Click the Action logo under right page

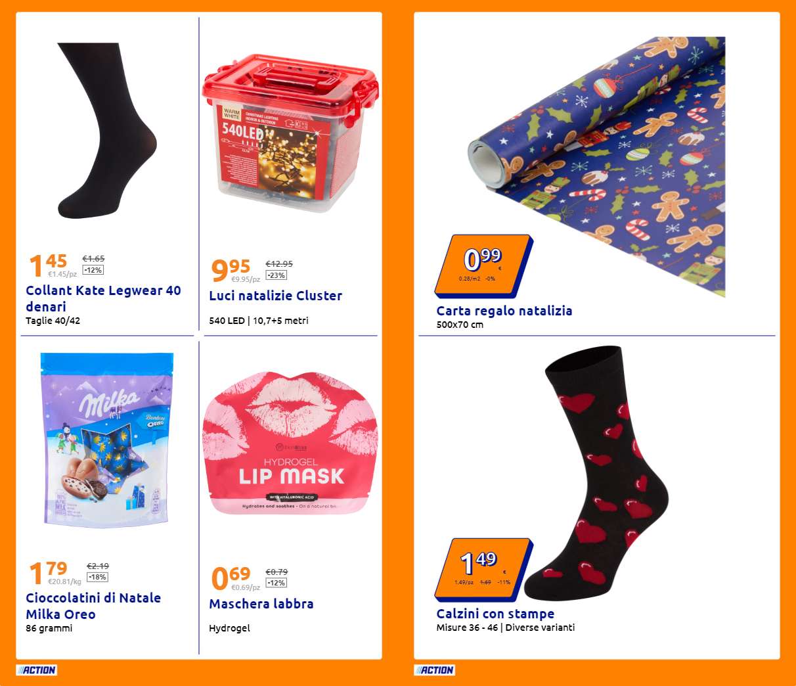point(435,670)
